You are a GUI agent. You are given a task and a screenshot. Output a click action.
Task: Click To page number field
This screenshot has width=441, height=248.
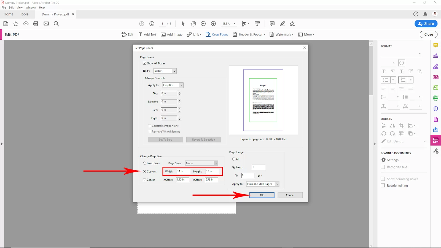click(x=248, y=176)
